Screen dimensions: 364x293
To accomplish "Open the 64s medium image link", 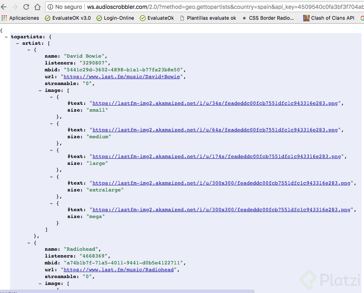I will [x=215, y=130].
